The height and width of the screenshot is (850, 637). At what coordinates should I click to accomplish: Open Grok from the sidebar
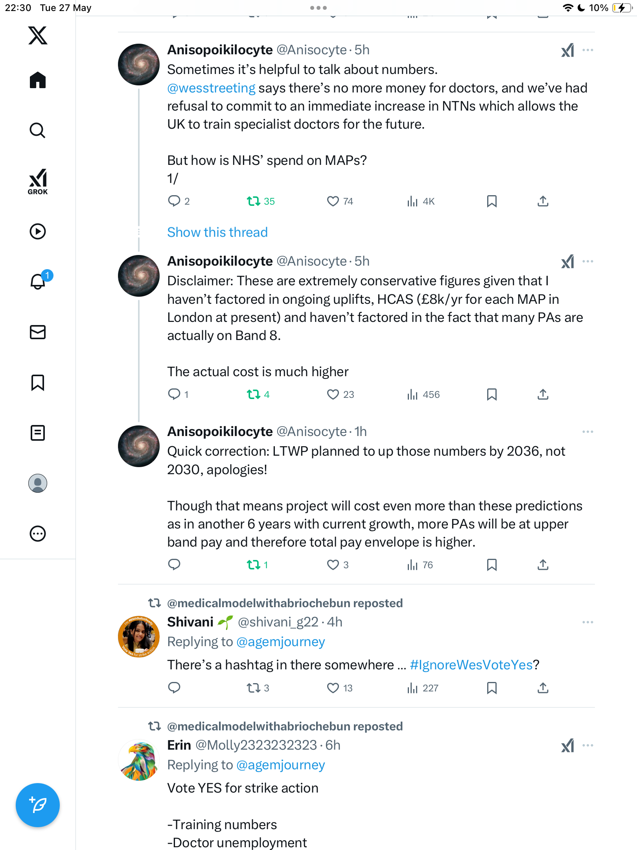[x=38, y=181]
